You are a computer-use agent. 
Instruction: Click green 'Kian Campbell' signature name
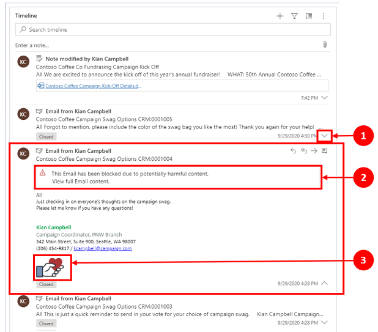tap(54, 227)
